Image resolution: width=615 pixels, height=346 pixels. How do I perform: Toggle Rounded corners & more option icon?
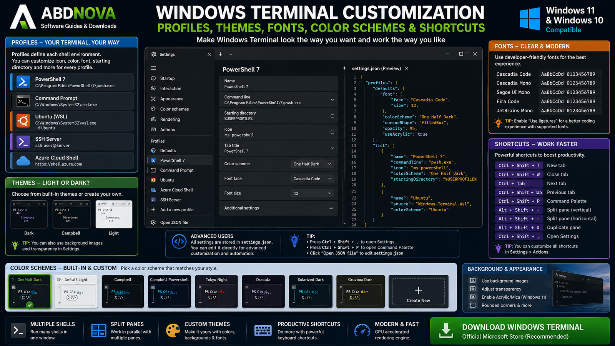(x=473, y=305)
